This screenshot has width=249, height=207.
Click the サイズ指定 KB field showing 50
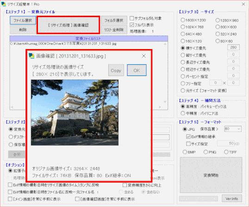click(x=226, y=144)
